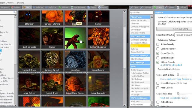Select the Former NPC icon
192x108 pixels.
[98, 18]
